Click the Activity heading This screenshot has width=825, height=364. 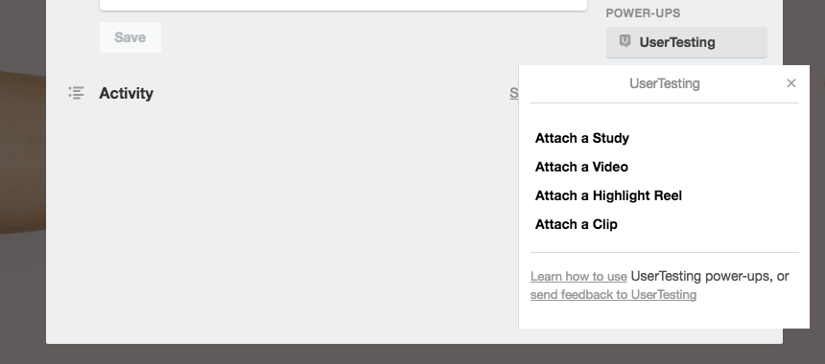point(127,93)
